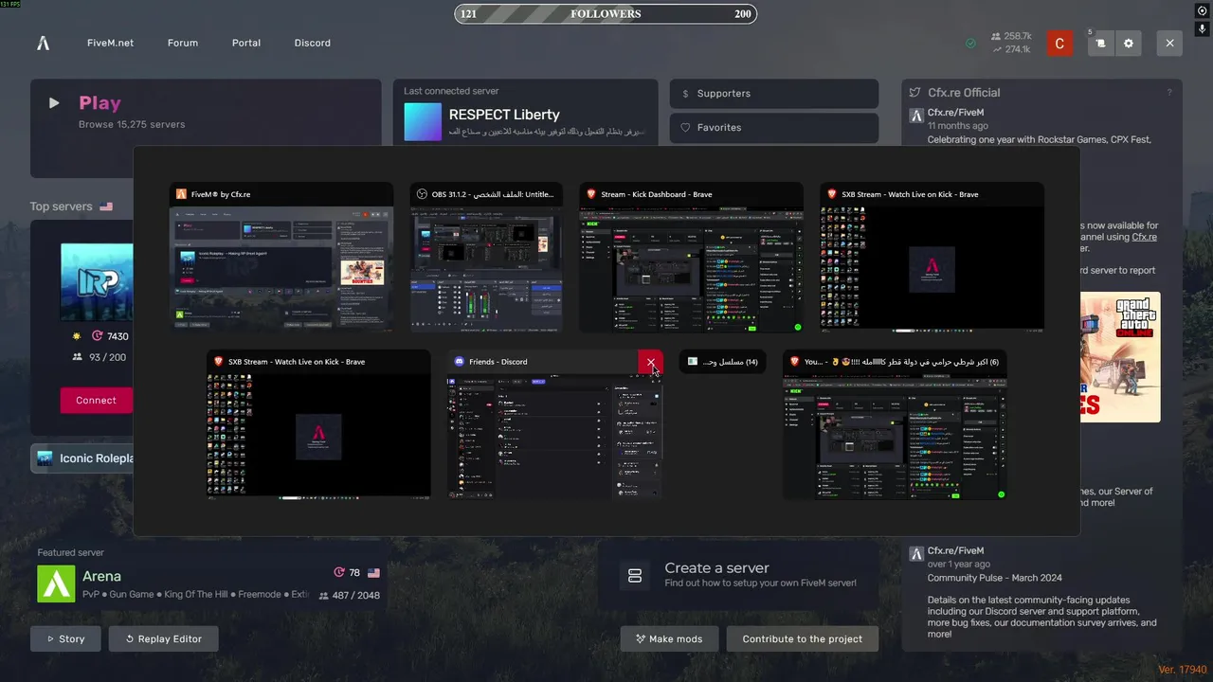Viewport: 1213px width, 682px height.
Task: Open the Replay Editor
Action: (163, 638)
